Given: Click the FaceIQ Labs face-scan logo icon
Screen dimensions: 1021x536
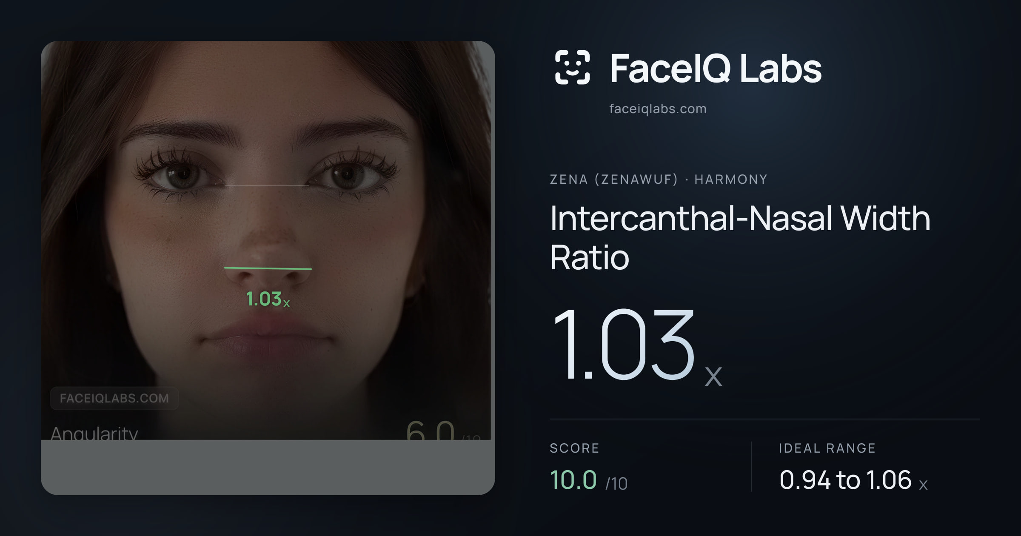Looking at the screenshot, I should pyautogui.click(x=572, y=67).
